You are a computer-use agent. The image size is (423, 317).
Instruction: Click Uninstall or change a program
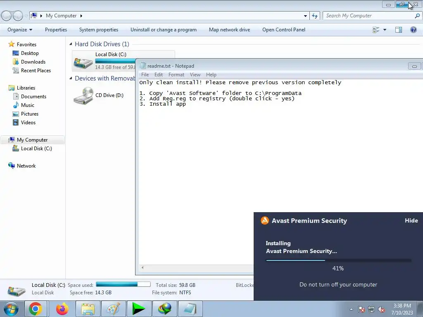[x=164, y=30]
